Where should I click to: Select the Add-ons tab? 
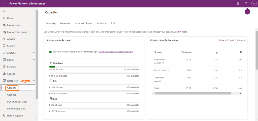tap(102, 23)
